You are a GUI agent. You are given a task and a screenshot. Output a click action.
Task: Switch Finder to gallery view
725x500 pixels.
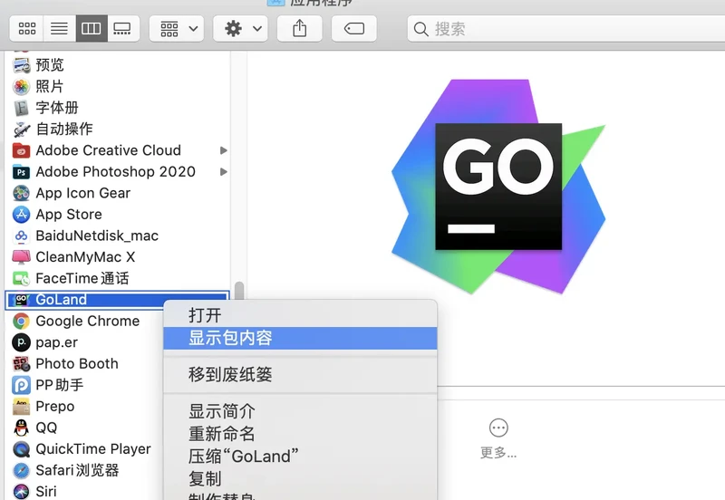click(121, 28)
